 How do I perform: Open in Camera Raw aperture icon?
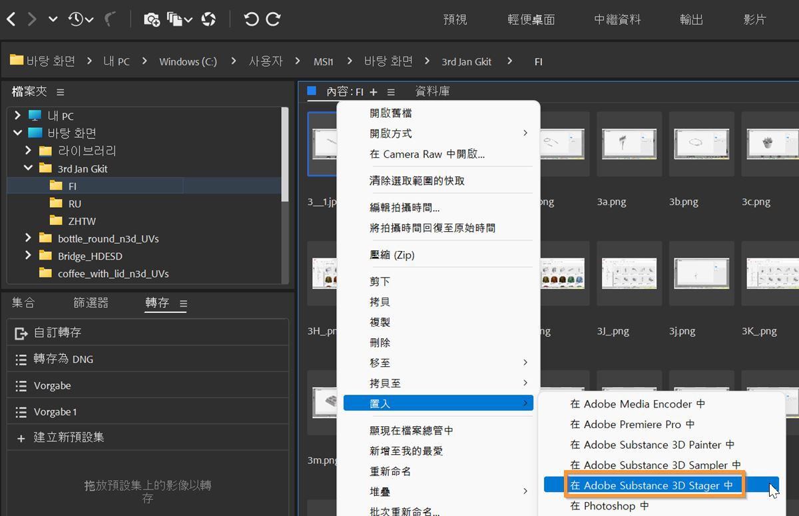209,19
